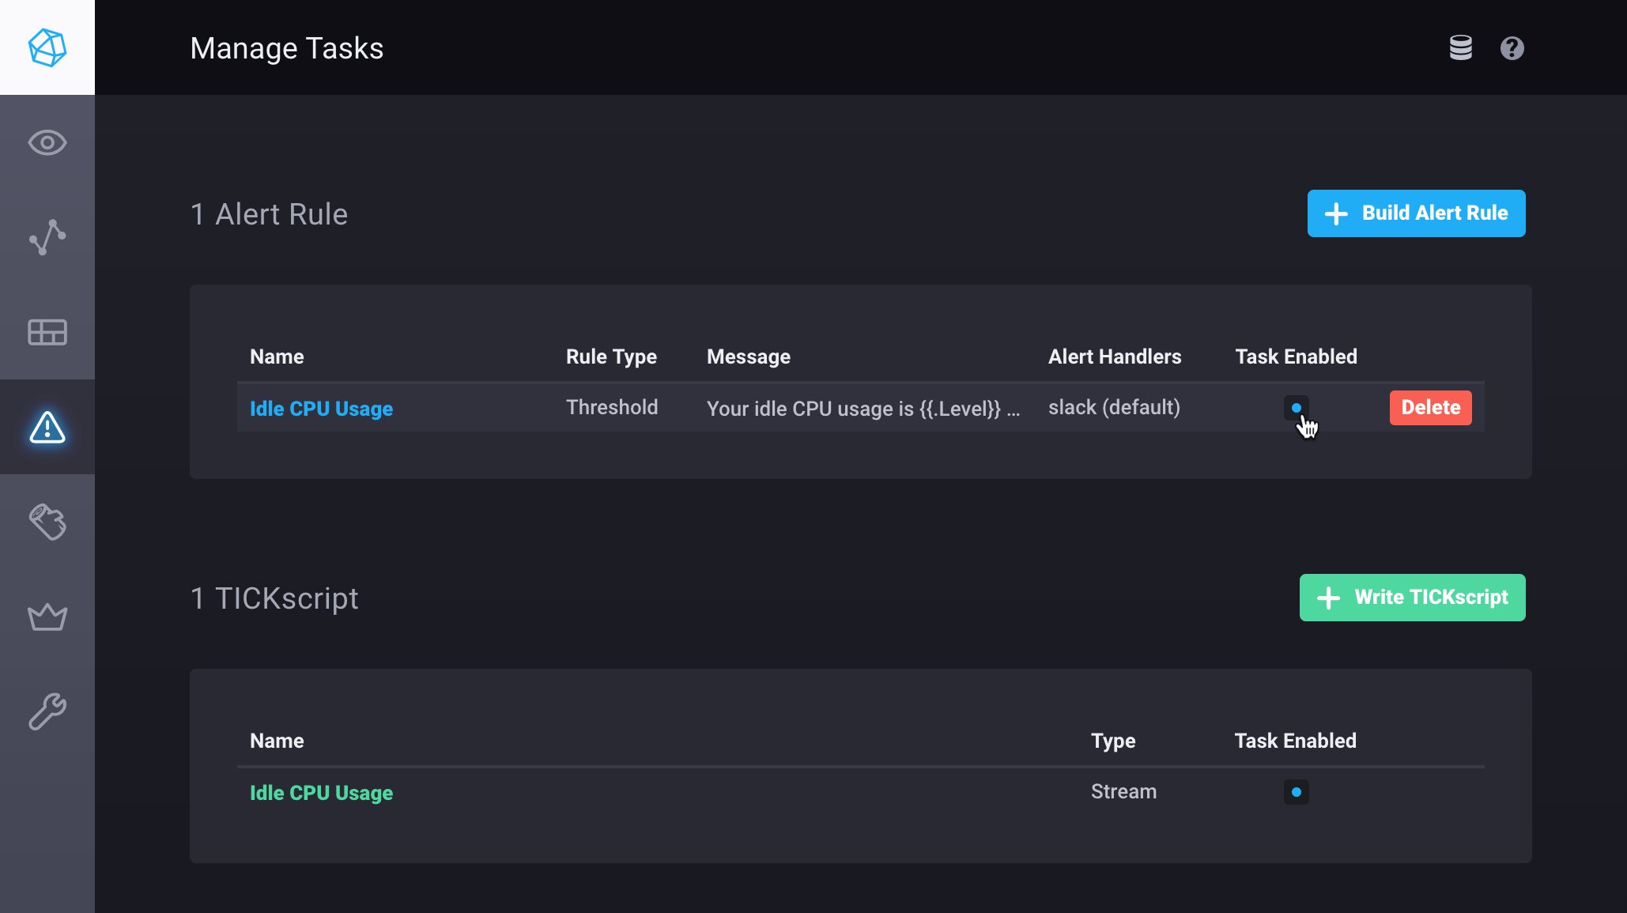Click the database source icon in header
This screenshot has width=1627, height=913.
1460,48
